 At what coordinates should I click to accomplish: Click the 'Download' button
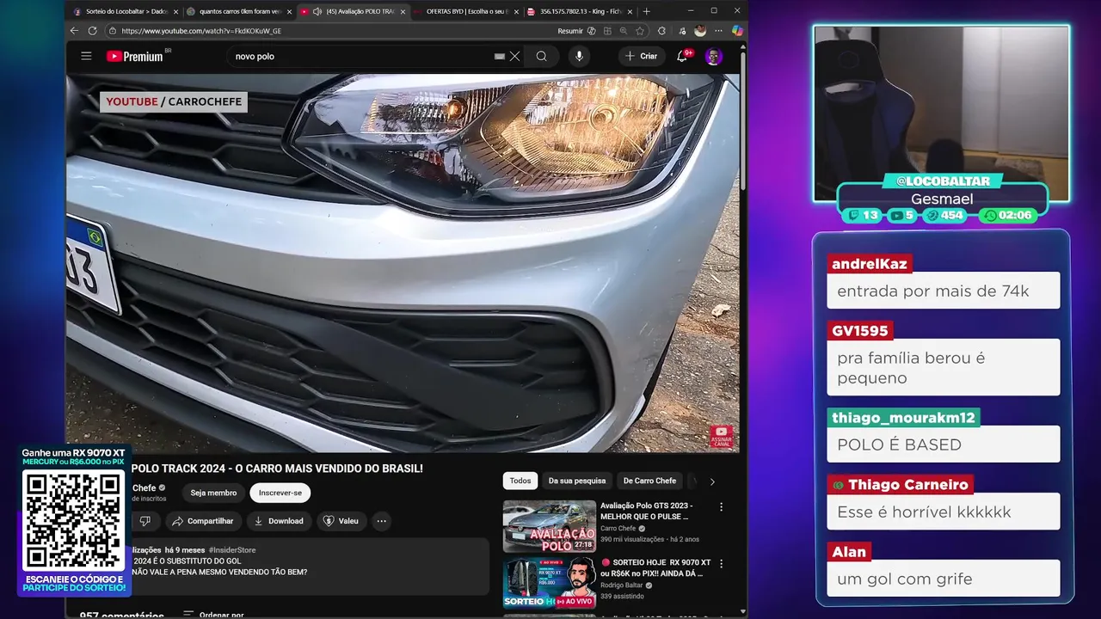pyautogui.click(x=279, y=521)
